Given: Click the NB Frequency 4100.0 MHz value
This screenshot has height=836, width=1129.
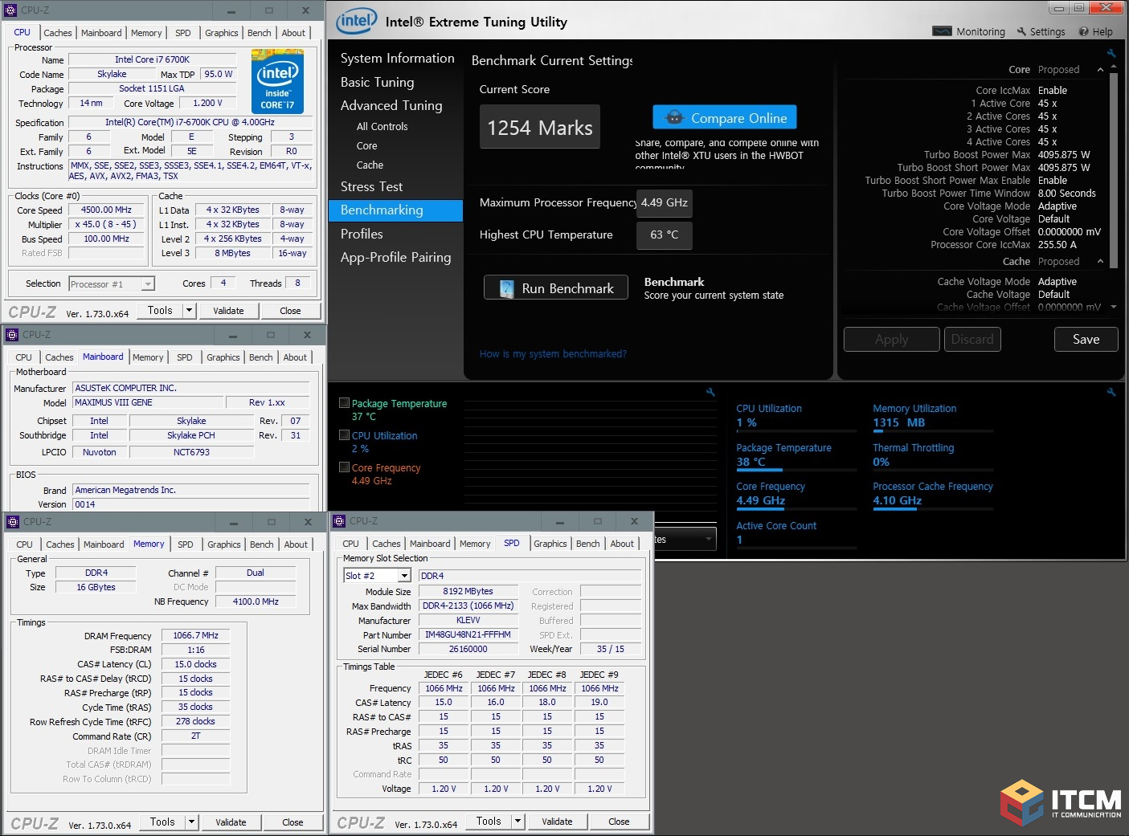Looking at the screenshot, I should tap(256, 602).
